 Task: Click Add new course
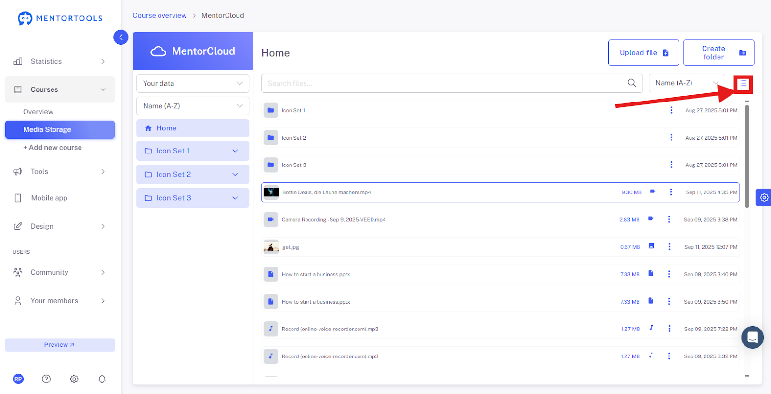[x=53, y=148]
